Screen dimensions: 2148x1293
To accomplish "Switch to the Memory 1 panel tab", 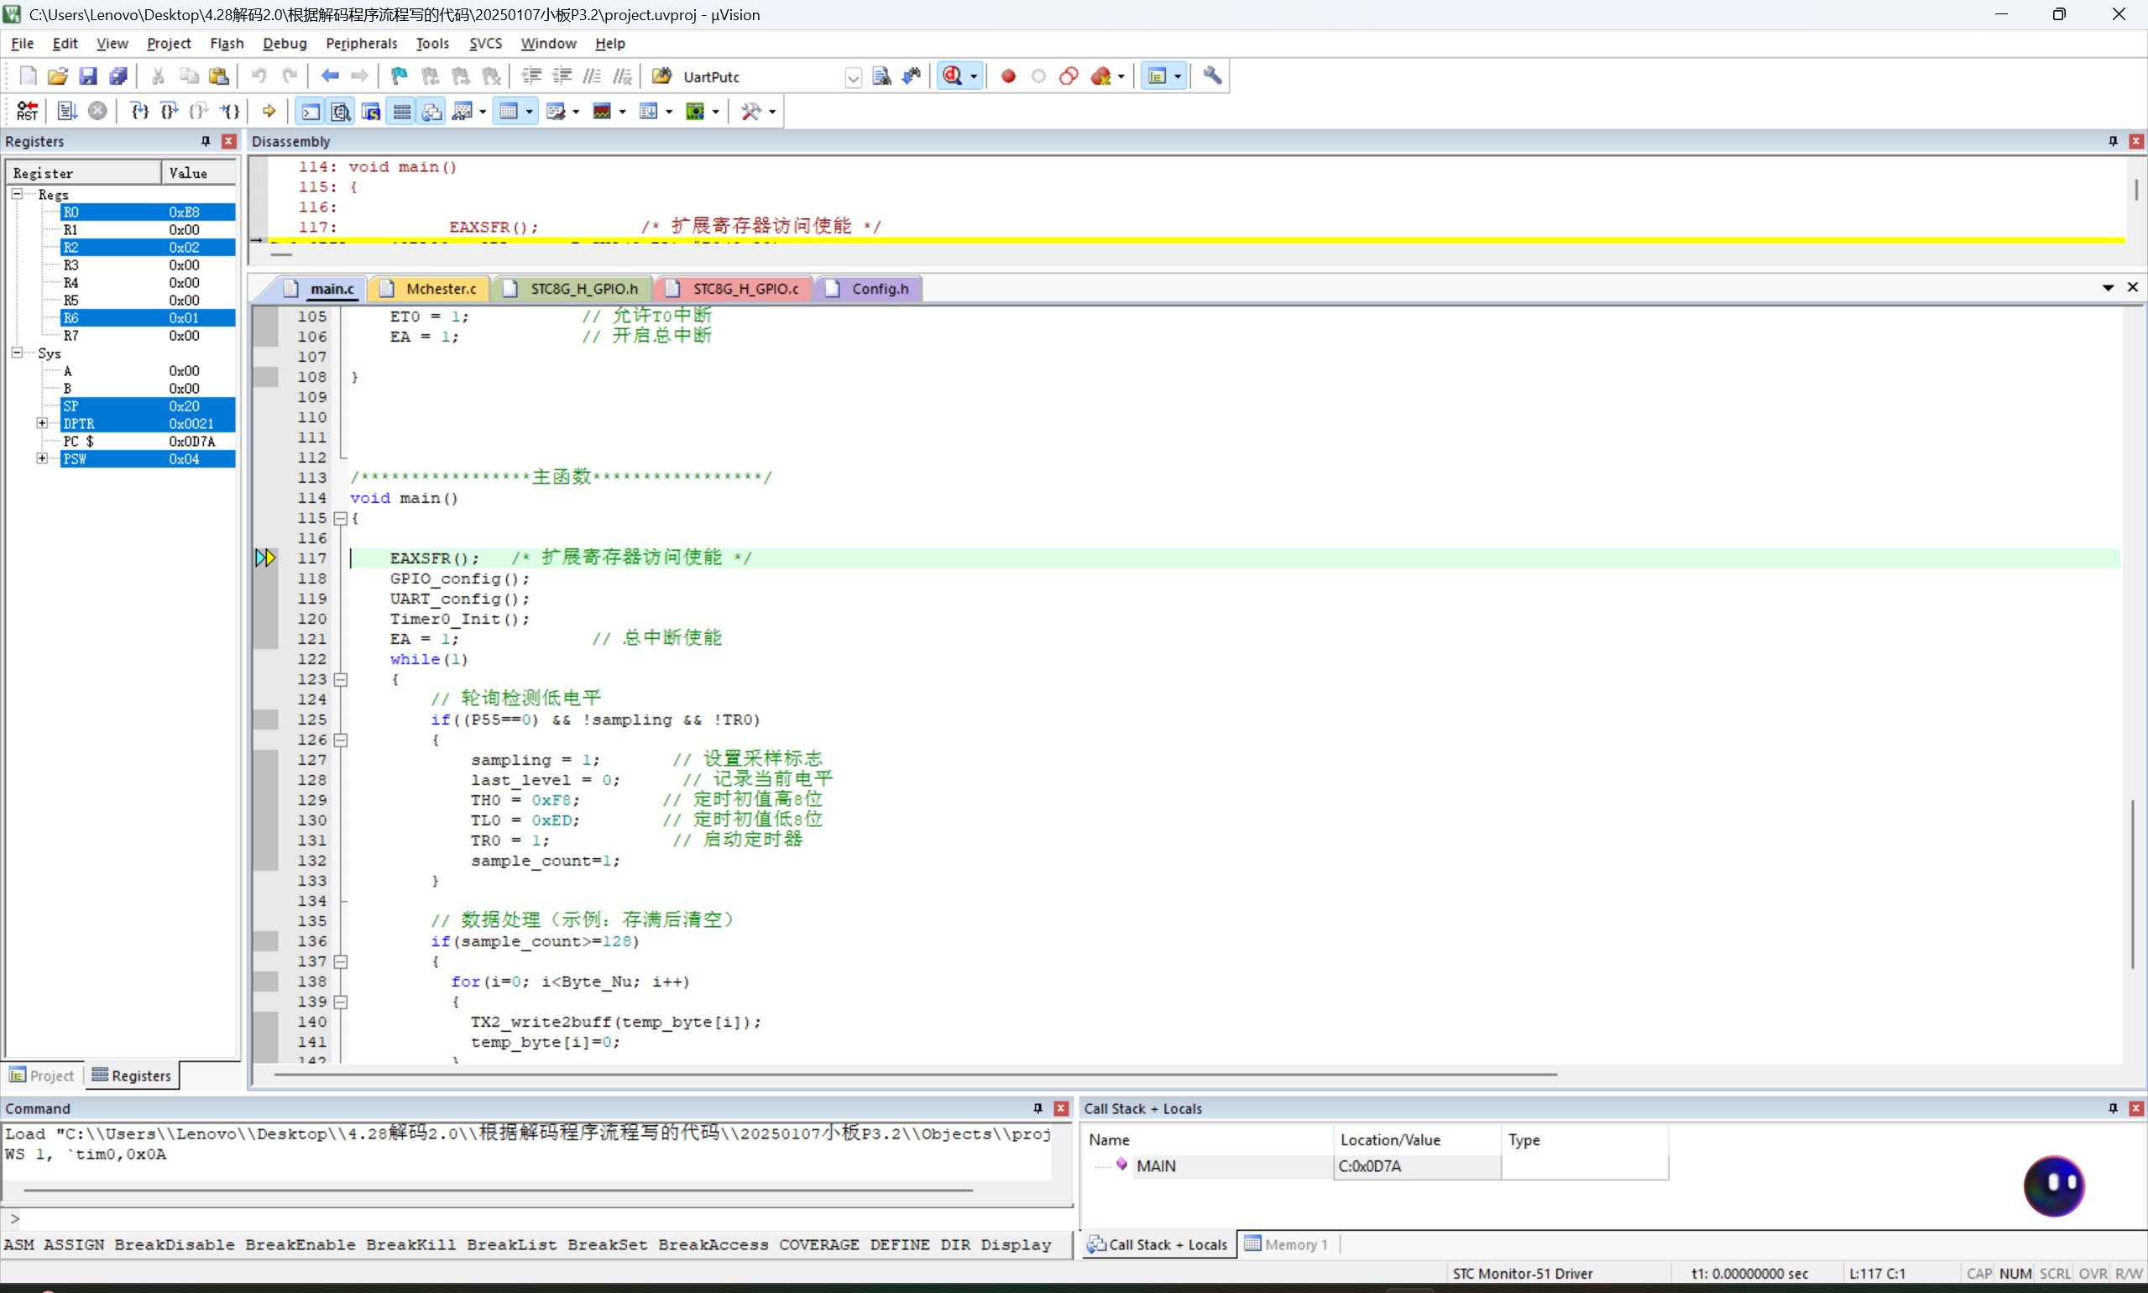I will click(x=1286, y=1244).
